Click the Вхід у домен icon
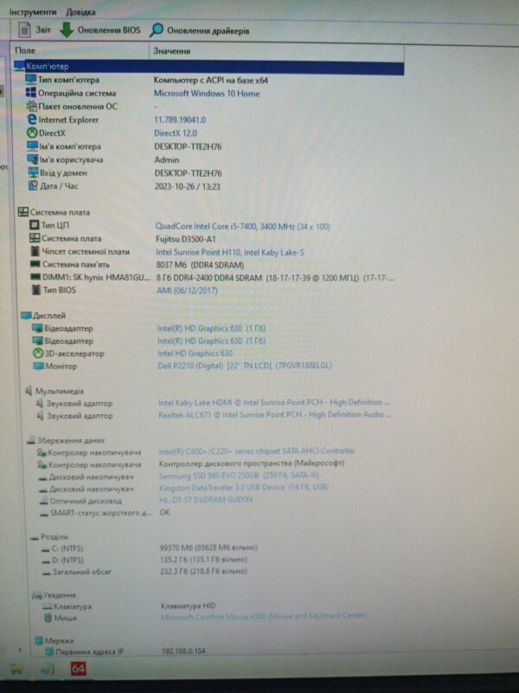This screenshot has width=519, height=693. [34, 172]
